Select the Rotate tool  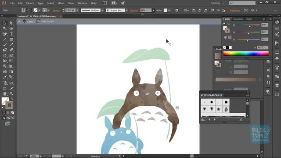click(x=5, y=56)
